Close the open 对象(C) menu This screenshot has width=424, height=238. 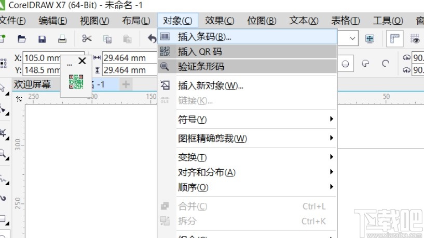(177, 21)
